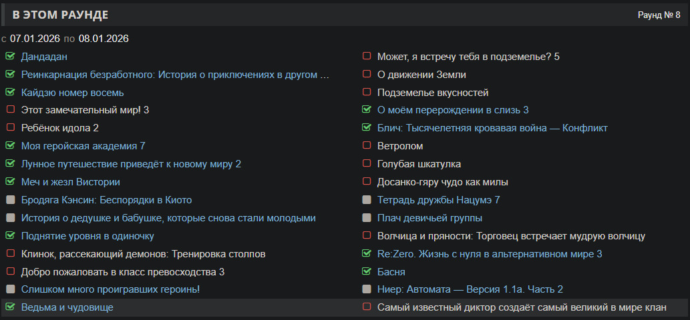The height and width of the screenshot is (320, 690).
Task: Open Слишком много проигравших героинь! entry
Action: (x=110, y=289)
